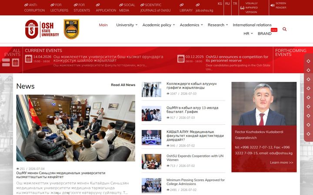Expand the Academics dropdown menu

click(x=191, y=25)
